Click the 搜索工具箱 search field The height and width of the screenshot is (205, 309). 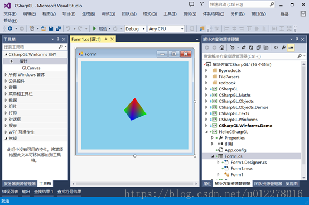tap(31, 47)
